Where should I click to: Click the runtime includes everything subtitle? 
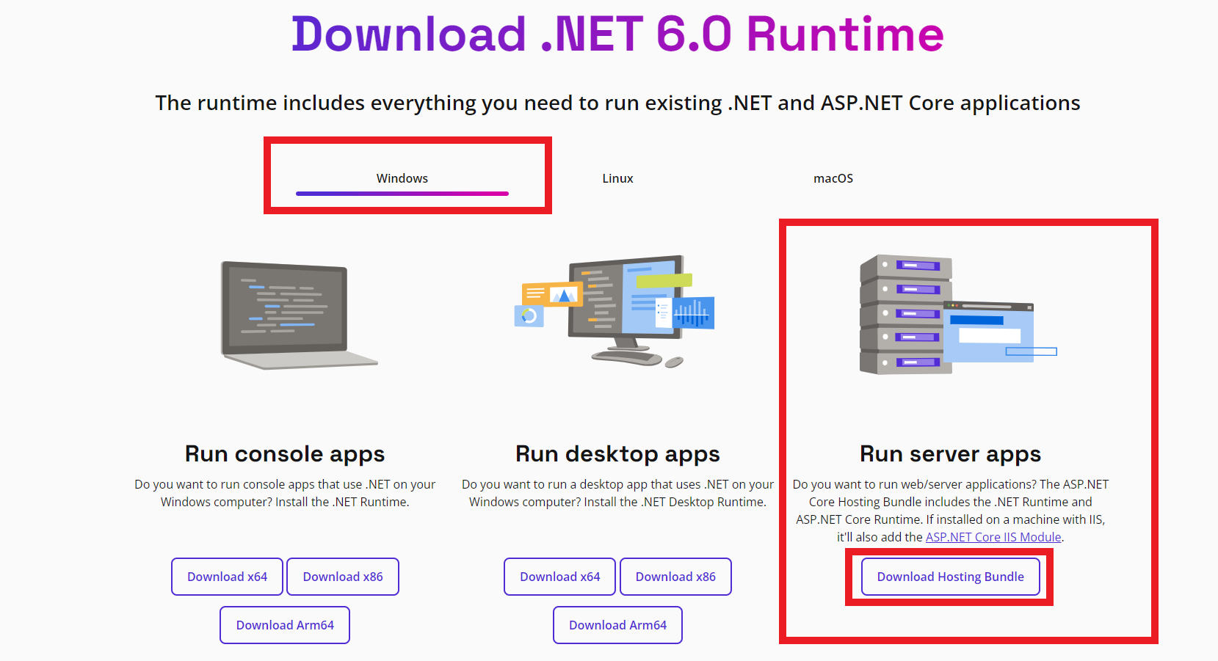pyautogui.click(x=617, y=103)
